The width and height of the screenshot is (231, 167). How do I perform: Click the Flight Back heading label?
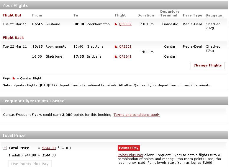click(13, 38)
